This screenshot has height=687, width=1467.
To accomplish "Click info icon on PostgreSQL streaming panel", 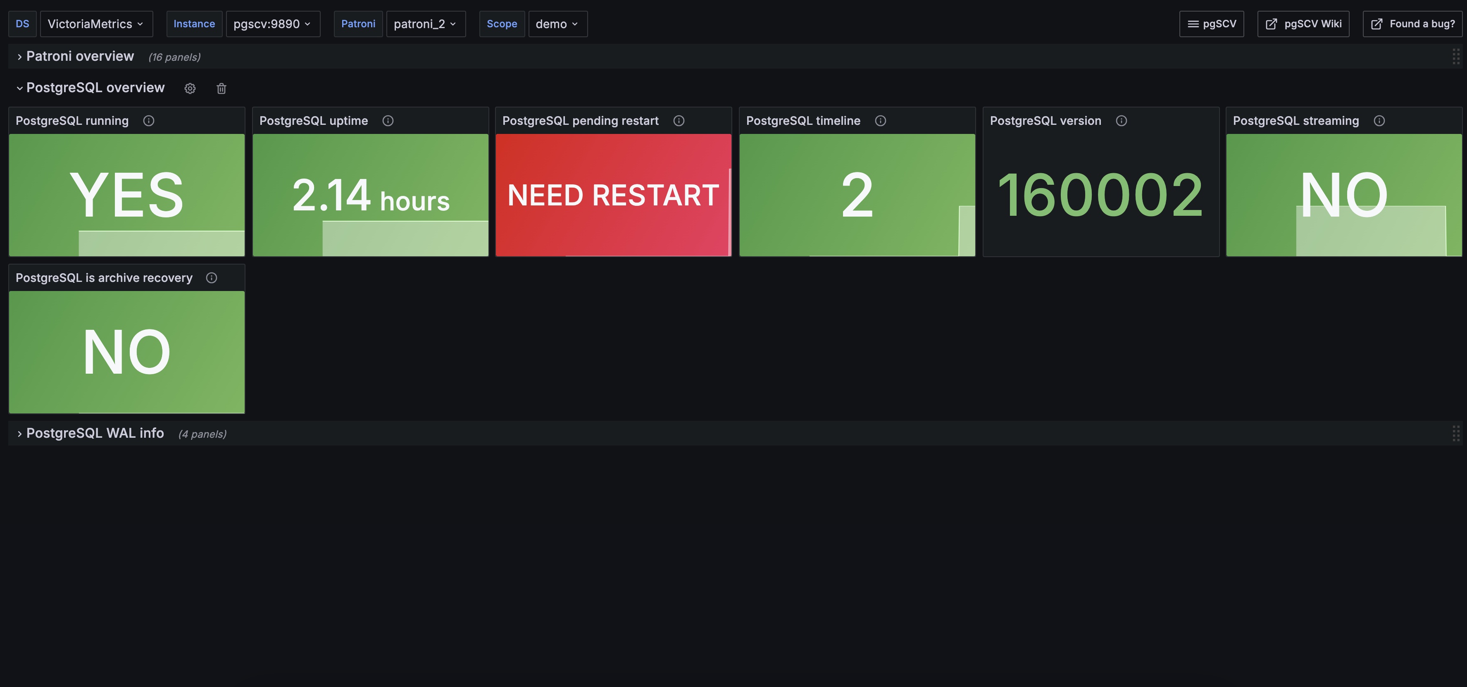I will (1379, 121).
